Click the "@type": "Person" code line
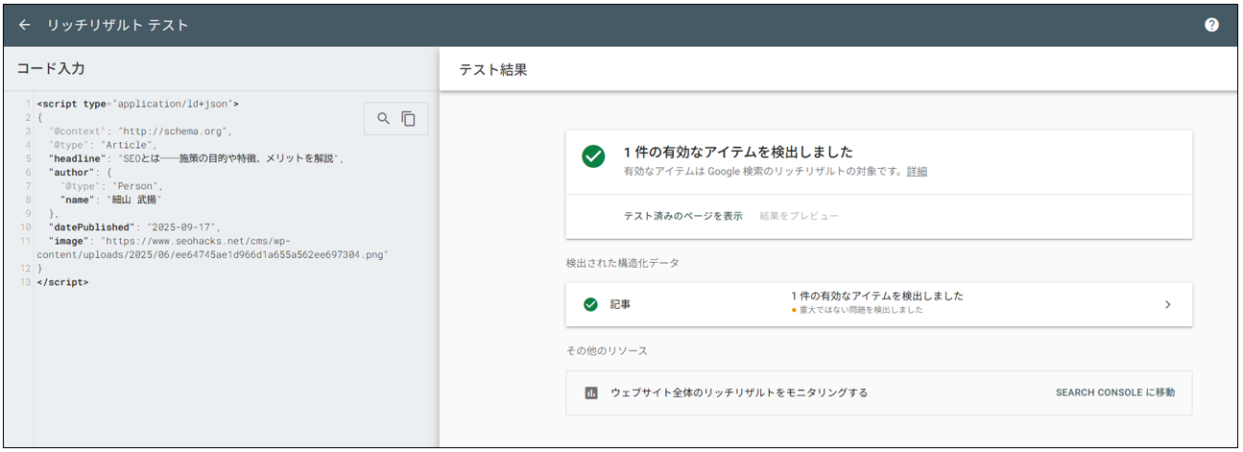Screen dimensions: 1243x452 [112, 185]
